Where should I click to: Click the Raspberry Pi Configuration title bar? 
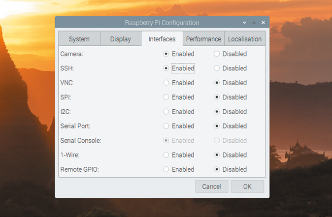[163, 23]
